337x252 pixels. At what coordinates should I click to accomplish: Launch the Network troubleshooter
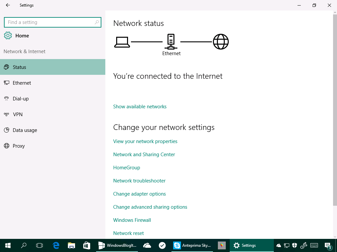tap(139, 181)
